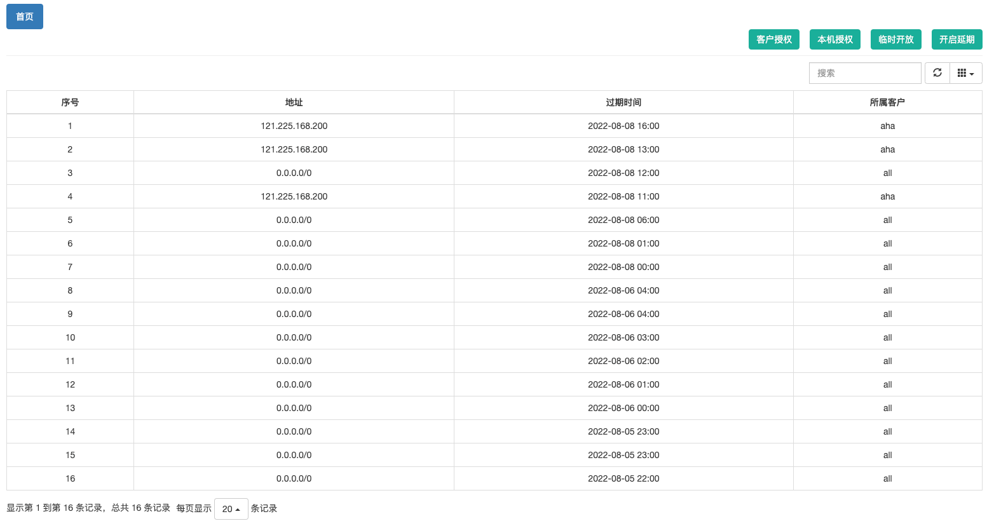This screenshot has height=521, width=994.
Task: Open 临时开放 temporary access button
Action: (895, 39)
